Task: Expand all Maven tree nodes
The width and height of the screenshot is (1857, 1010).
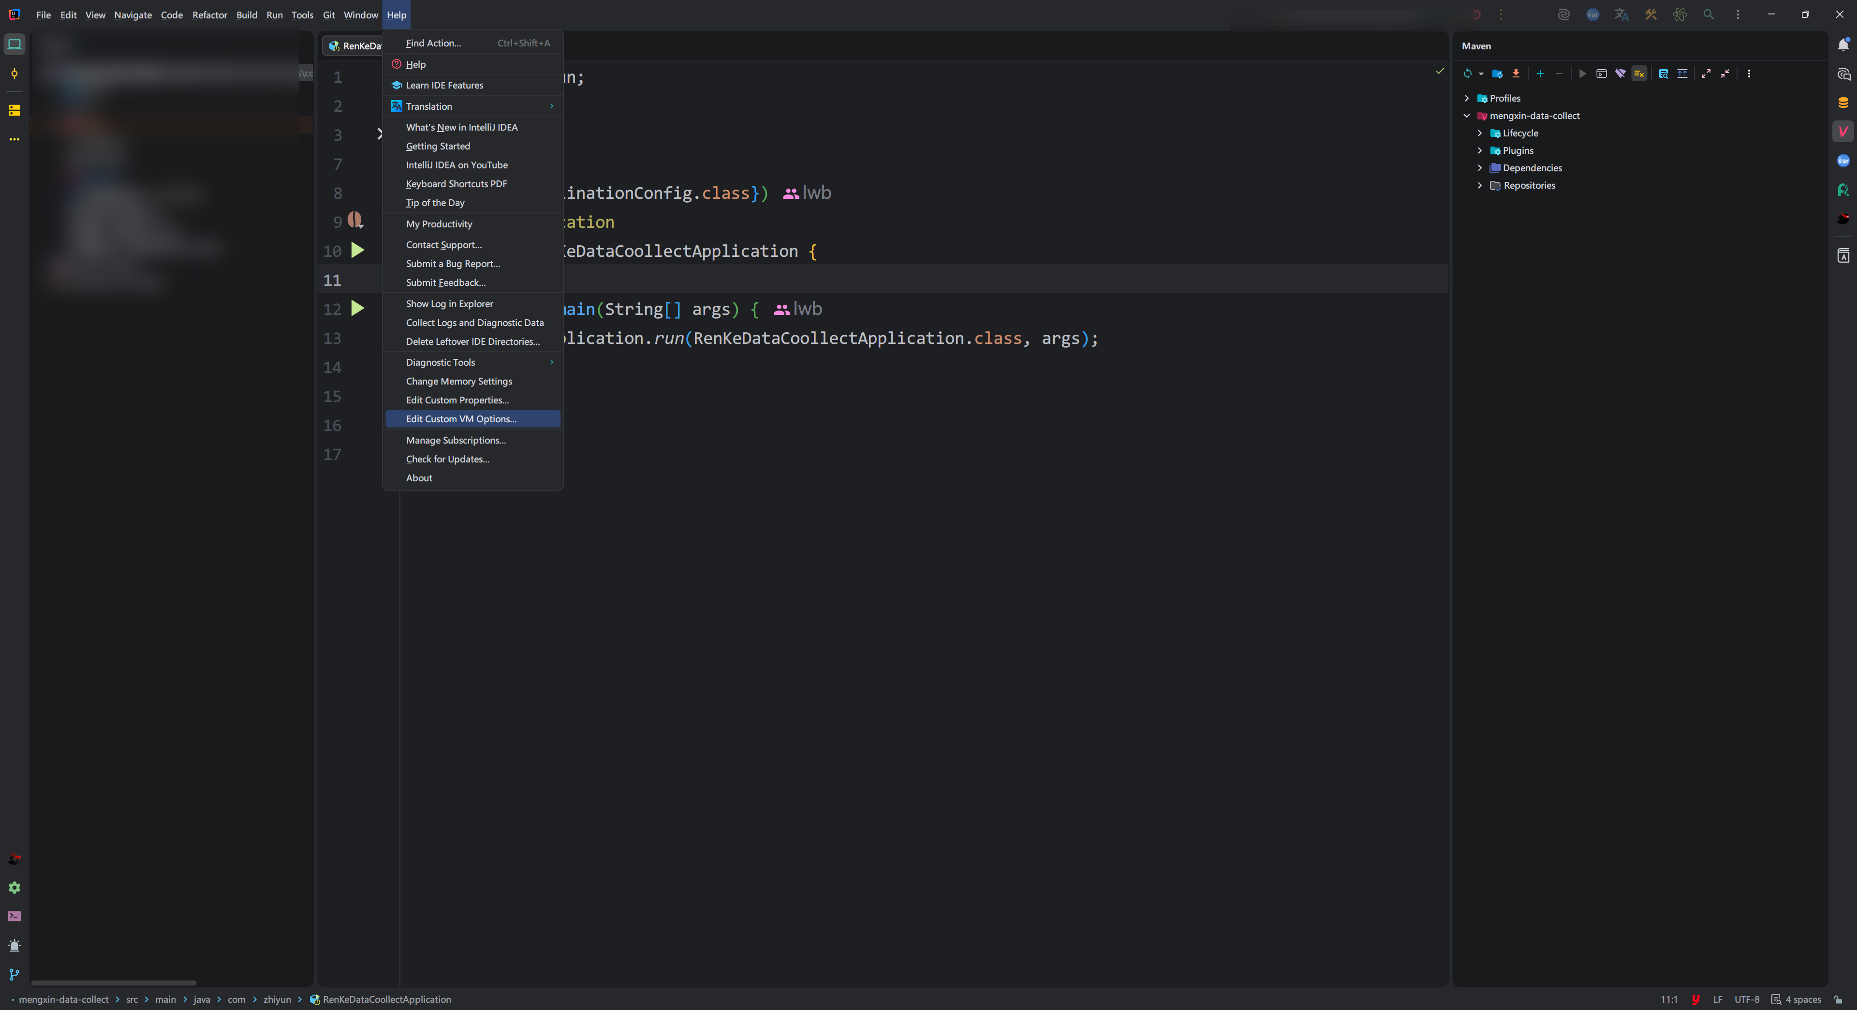Action: pyautogui.click(x=1706, y=74)
